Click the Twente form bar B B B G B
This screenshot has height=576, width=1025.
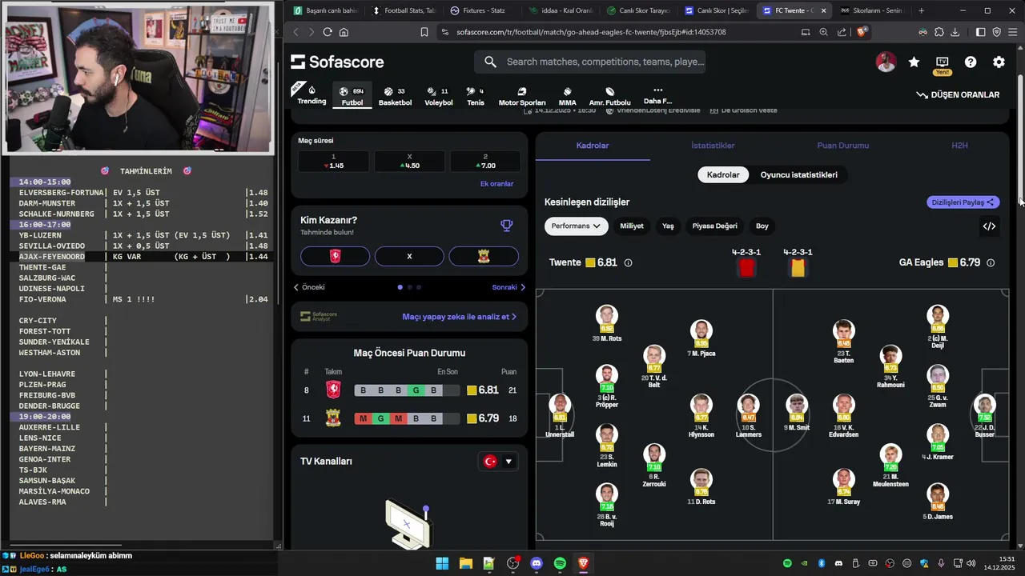pos(407,390)
